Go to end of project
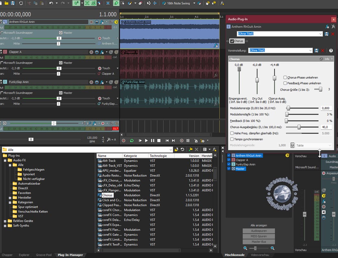 (173, 141)
